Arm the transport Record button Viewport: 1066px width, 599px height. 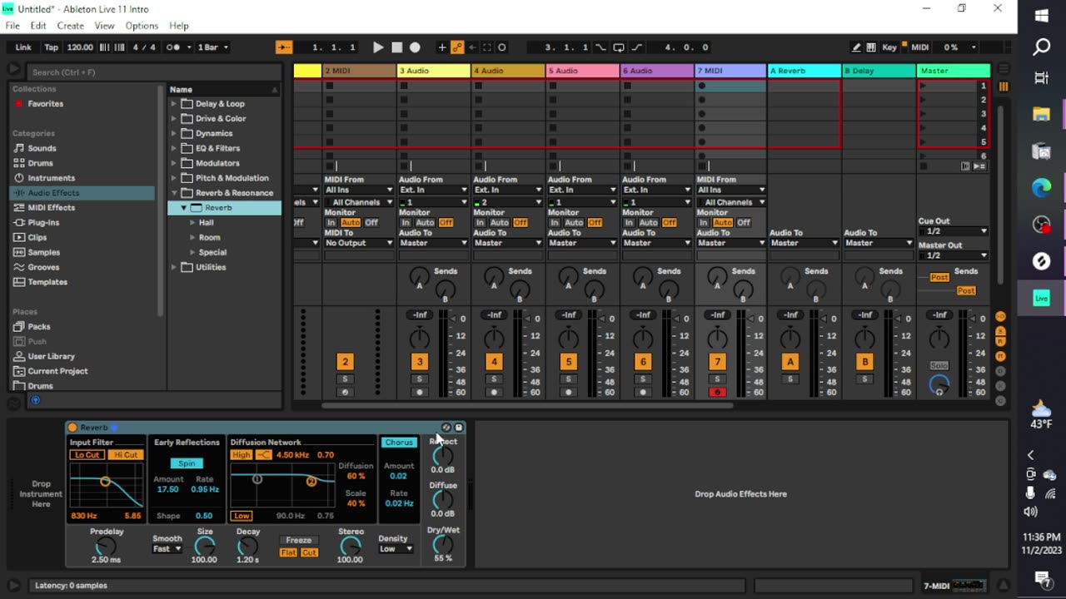415,47
